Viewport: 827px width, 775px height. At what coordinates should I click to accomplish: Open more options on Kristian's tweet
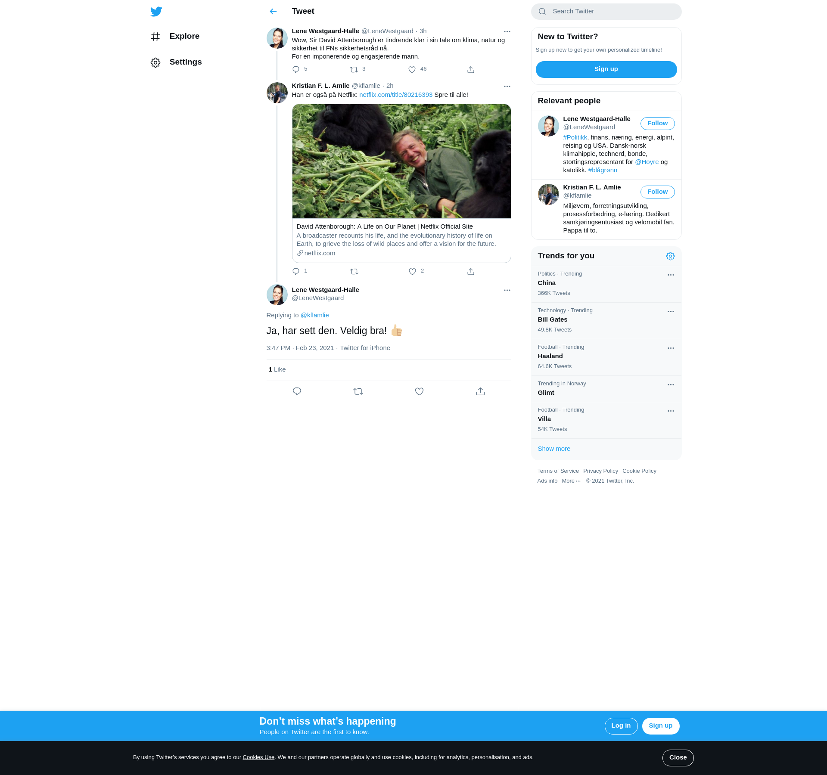click(x=507, y=86)
